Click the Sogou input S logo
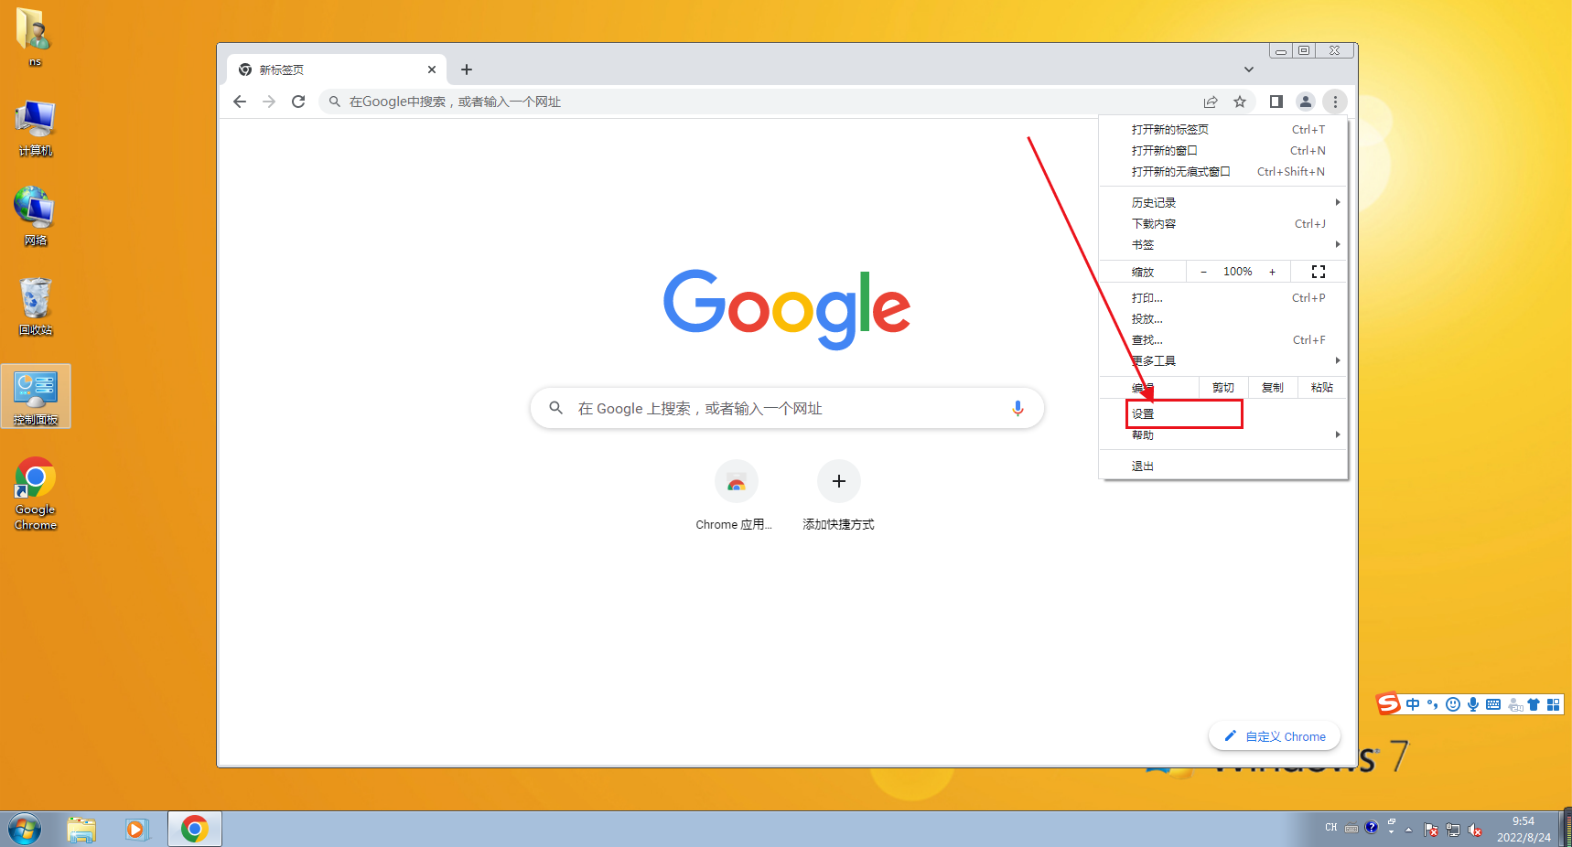The width and height of the screenshot is (1572, 847). 1389,703
